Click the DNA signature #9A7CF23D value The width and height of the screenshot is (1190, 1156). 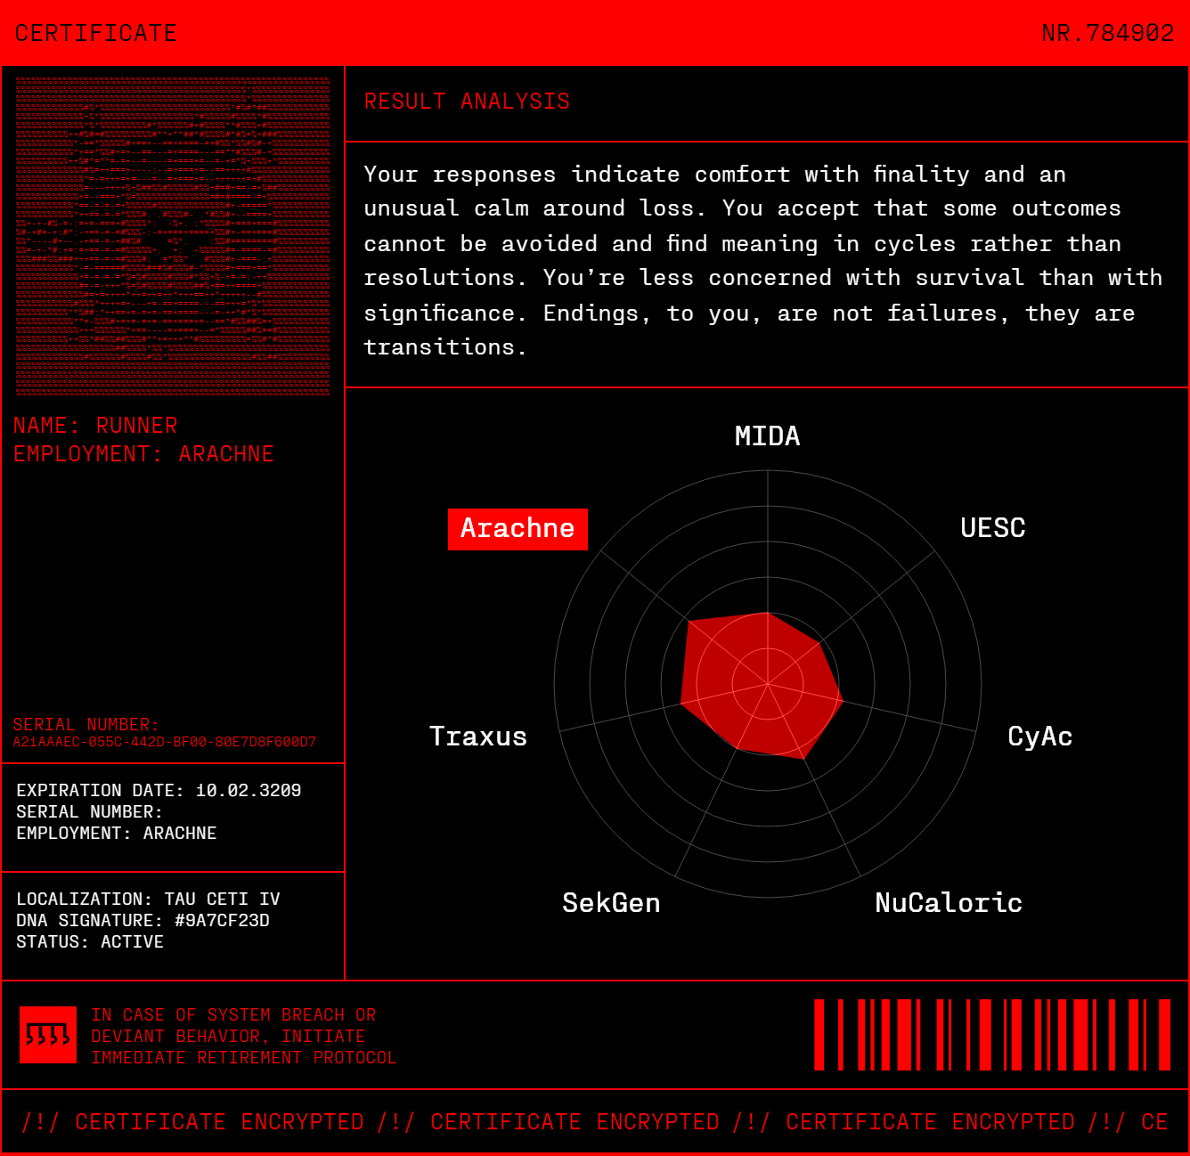tap(222, 921)
